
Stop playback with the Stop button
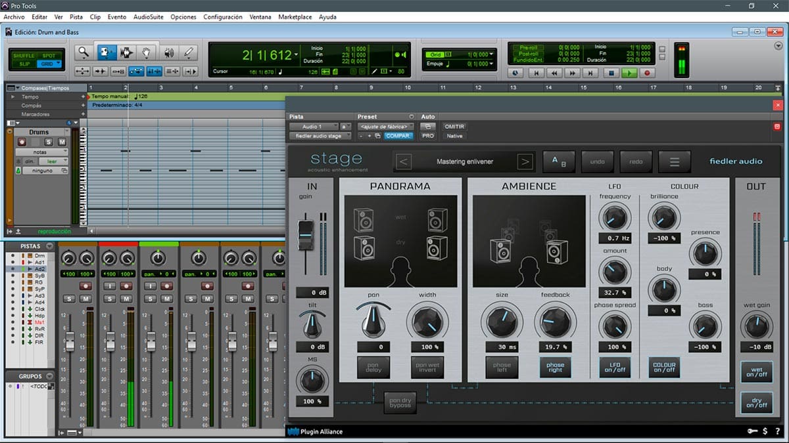coord(611,74)
